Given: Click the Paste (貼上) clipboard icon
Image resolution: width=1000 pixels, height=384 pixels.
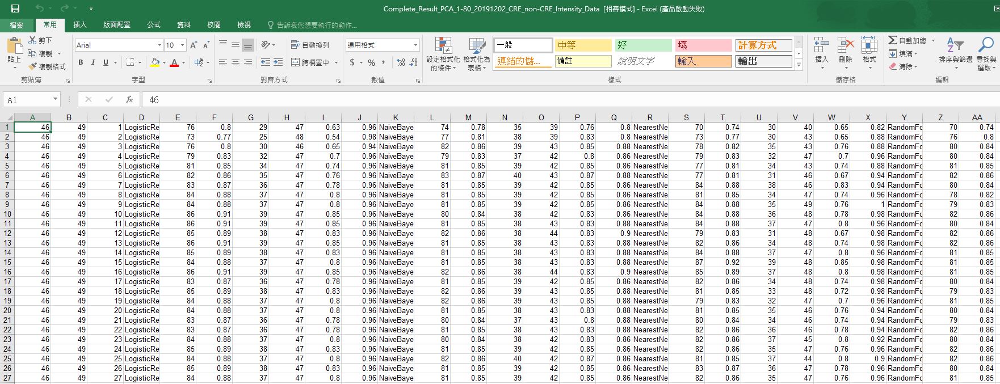Looking at the screenshot, I should 14,49.
